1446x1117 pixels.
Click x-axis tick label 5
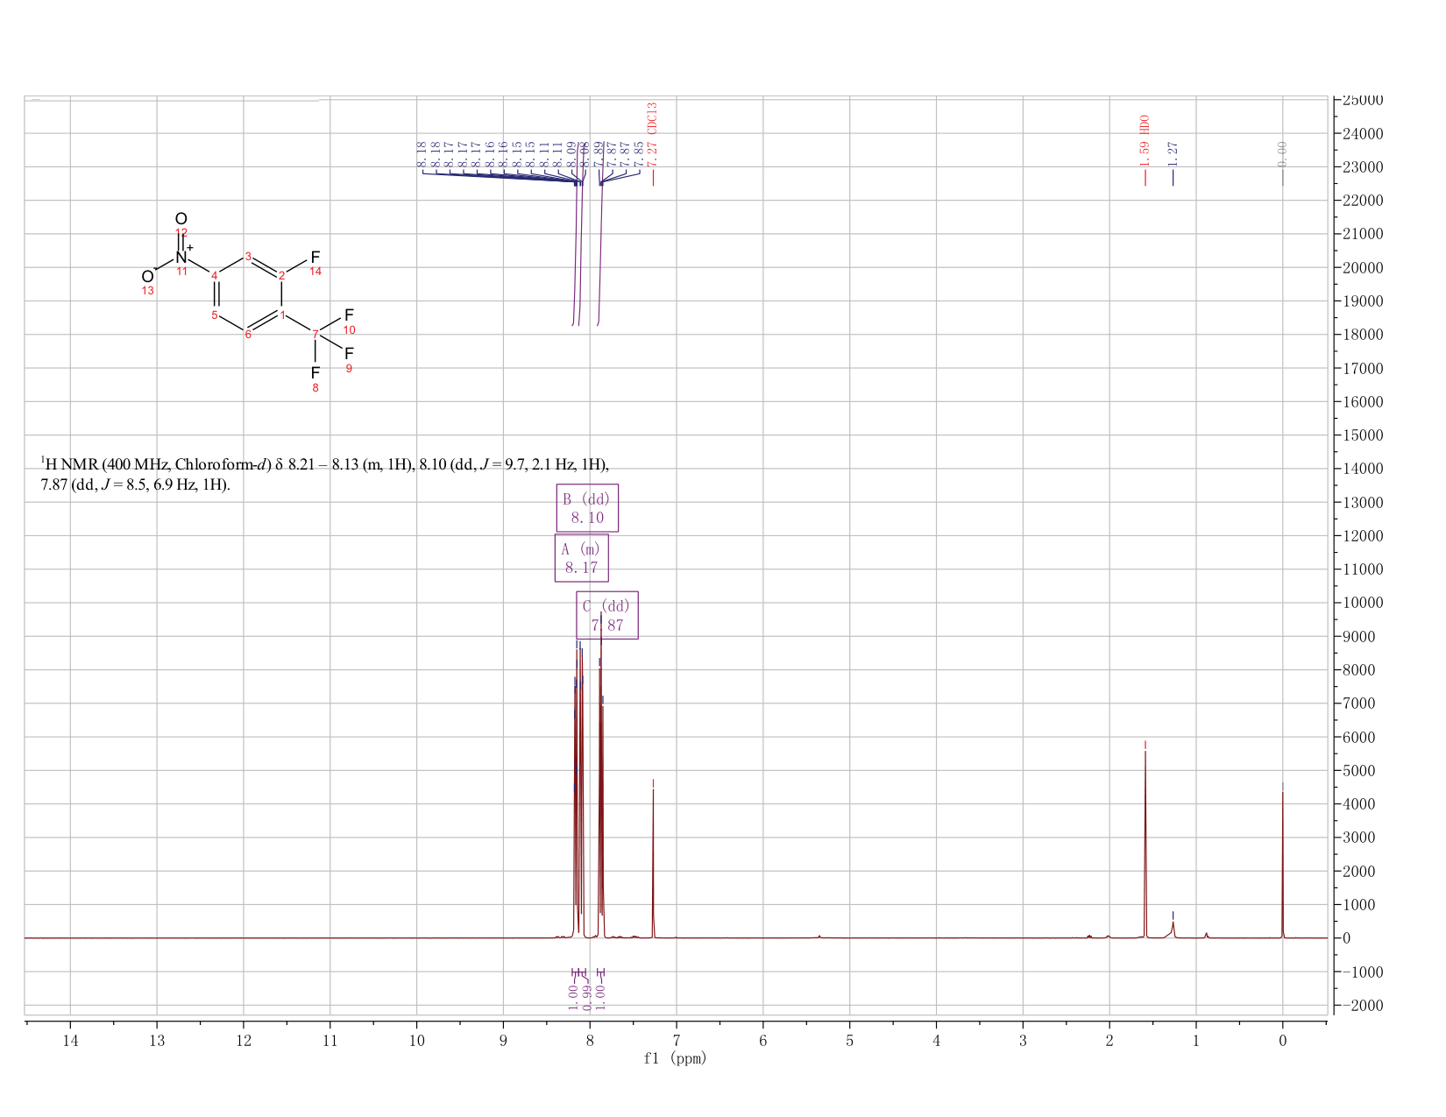849,1040
